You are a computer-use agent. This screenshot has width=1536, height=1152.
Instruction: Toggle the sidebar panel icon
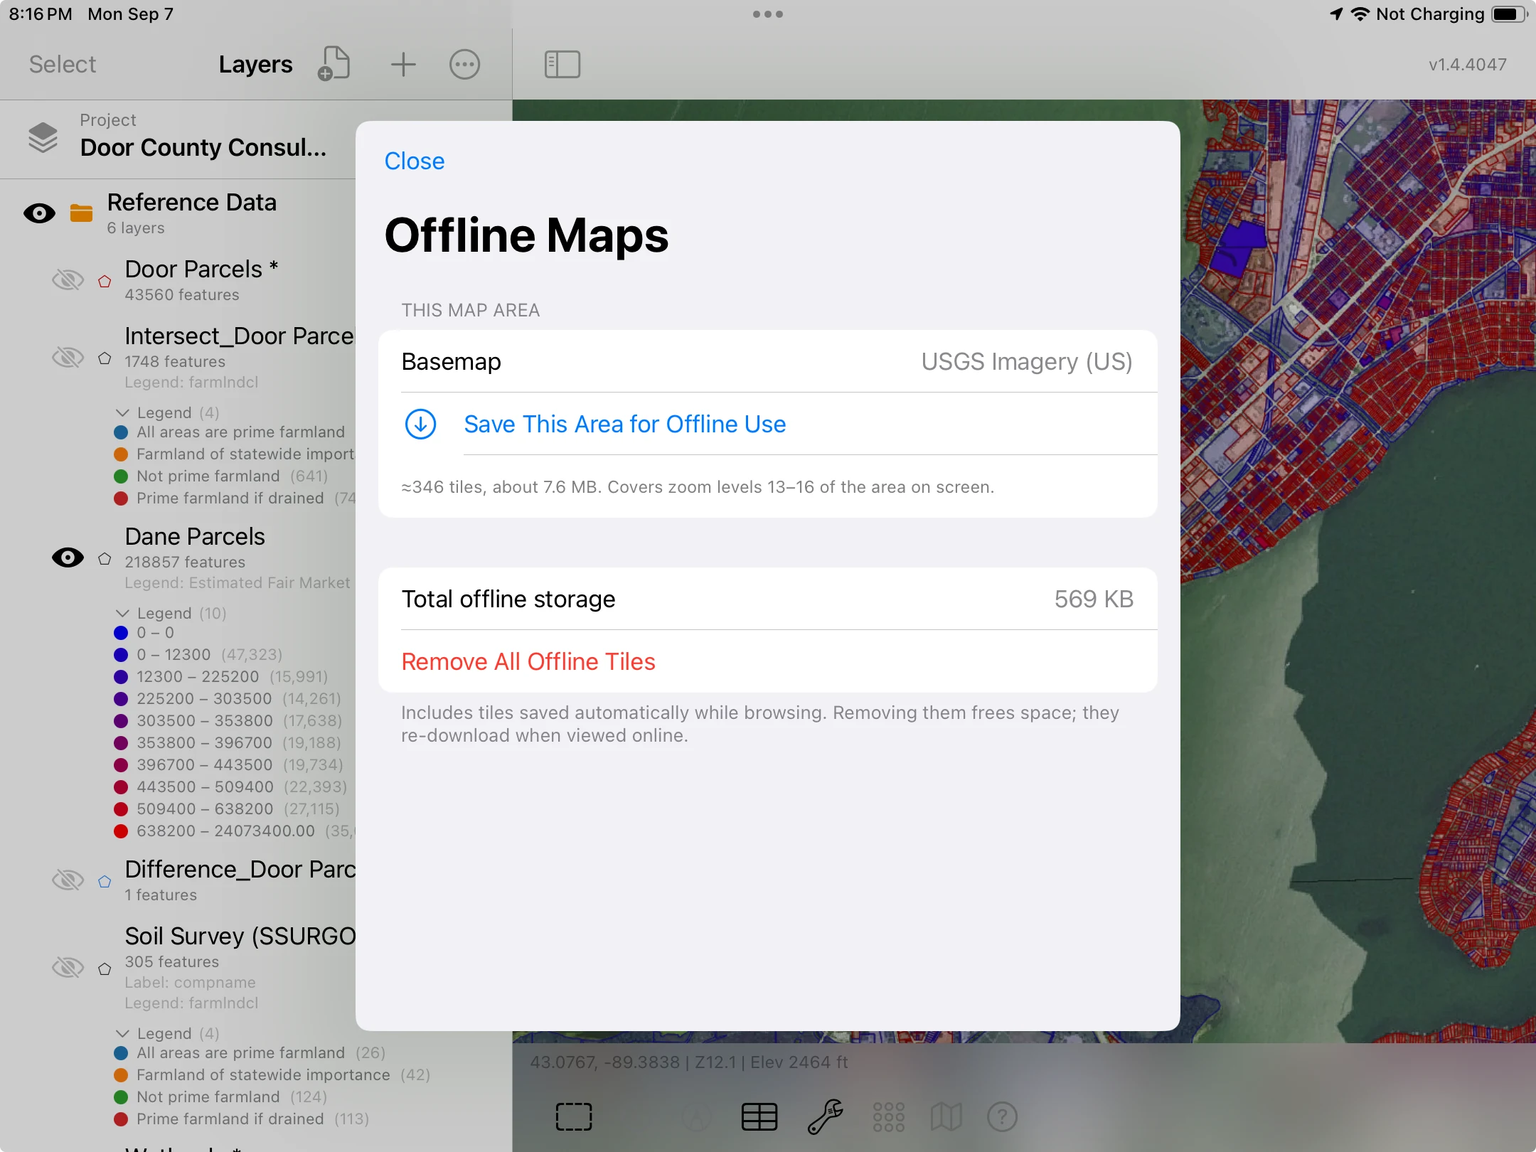(562, 64)
